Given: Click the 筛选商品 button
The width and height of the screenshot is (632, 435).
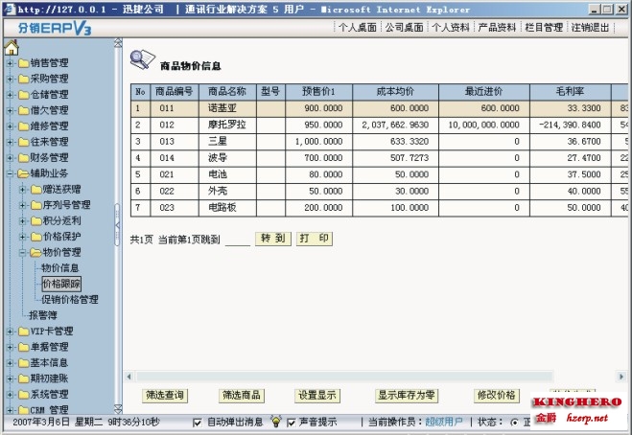Looking at the screenshot, I should click(242, 395).
